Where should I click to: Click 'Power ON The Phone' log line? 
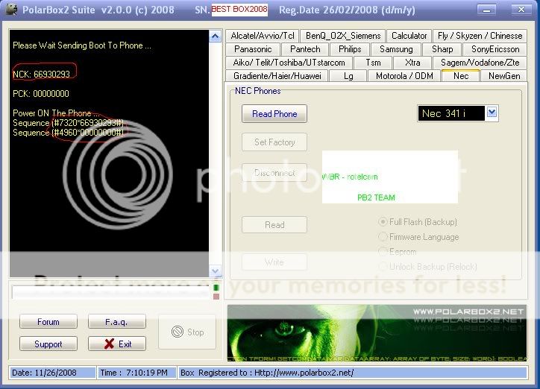coord(56,113)
